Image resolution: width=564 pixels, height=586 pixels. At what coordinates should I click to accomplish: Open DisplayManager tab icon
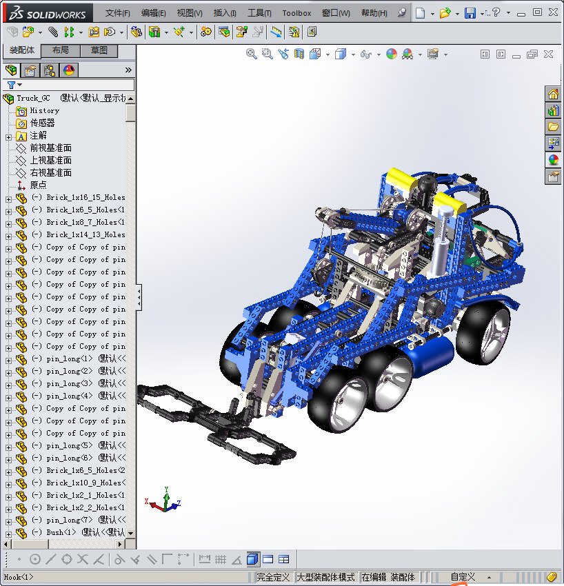tap(69, 70)
